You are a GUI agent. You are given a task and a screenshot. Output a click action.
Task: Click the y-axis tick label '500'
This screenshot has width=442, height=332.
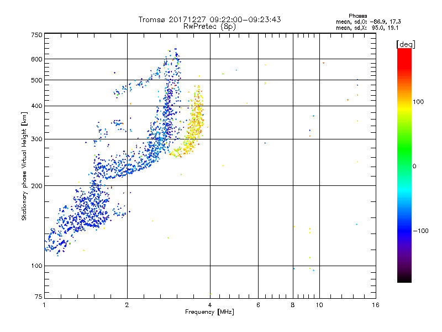click(x=36, y=80)
